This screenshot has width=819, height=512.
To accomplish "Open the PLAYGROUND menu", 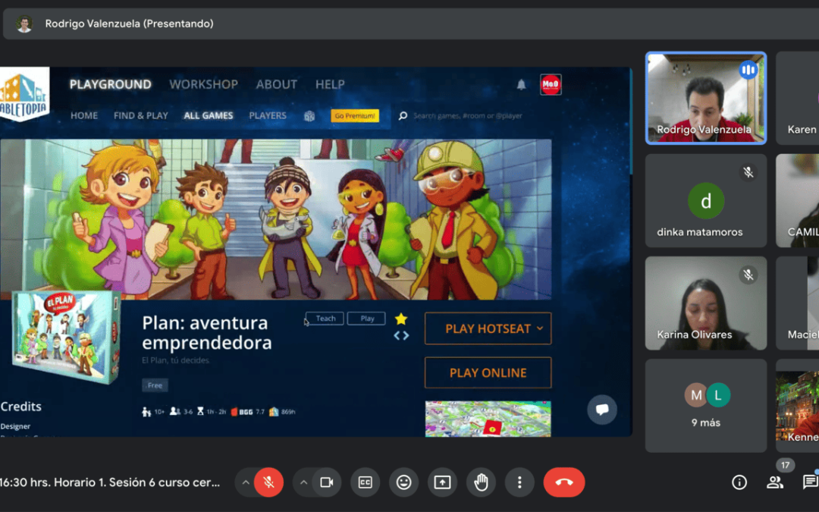I will pos(110,84).
